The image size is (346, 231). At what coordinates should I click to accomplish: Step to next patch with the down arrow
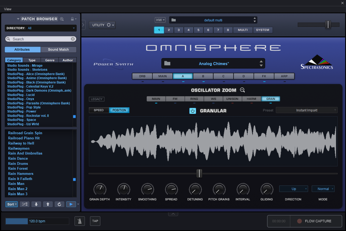(36, 204)
